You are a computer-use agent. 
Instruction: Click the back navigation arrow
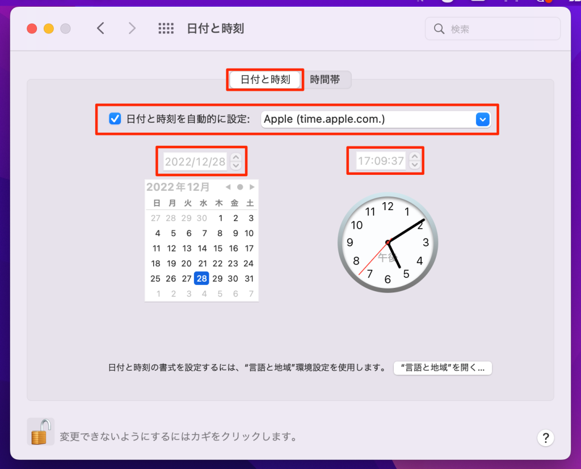coord(100,28)
